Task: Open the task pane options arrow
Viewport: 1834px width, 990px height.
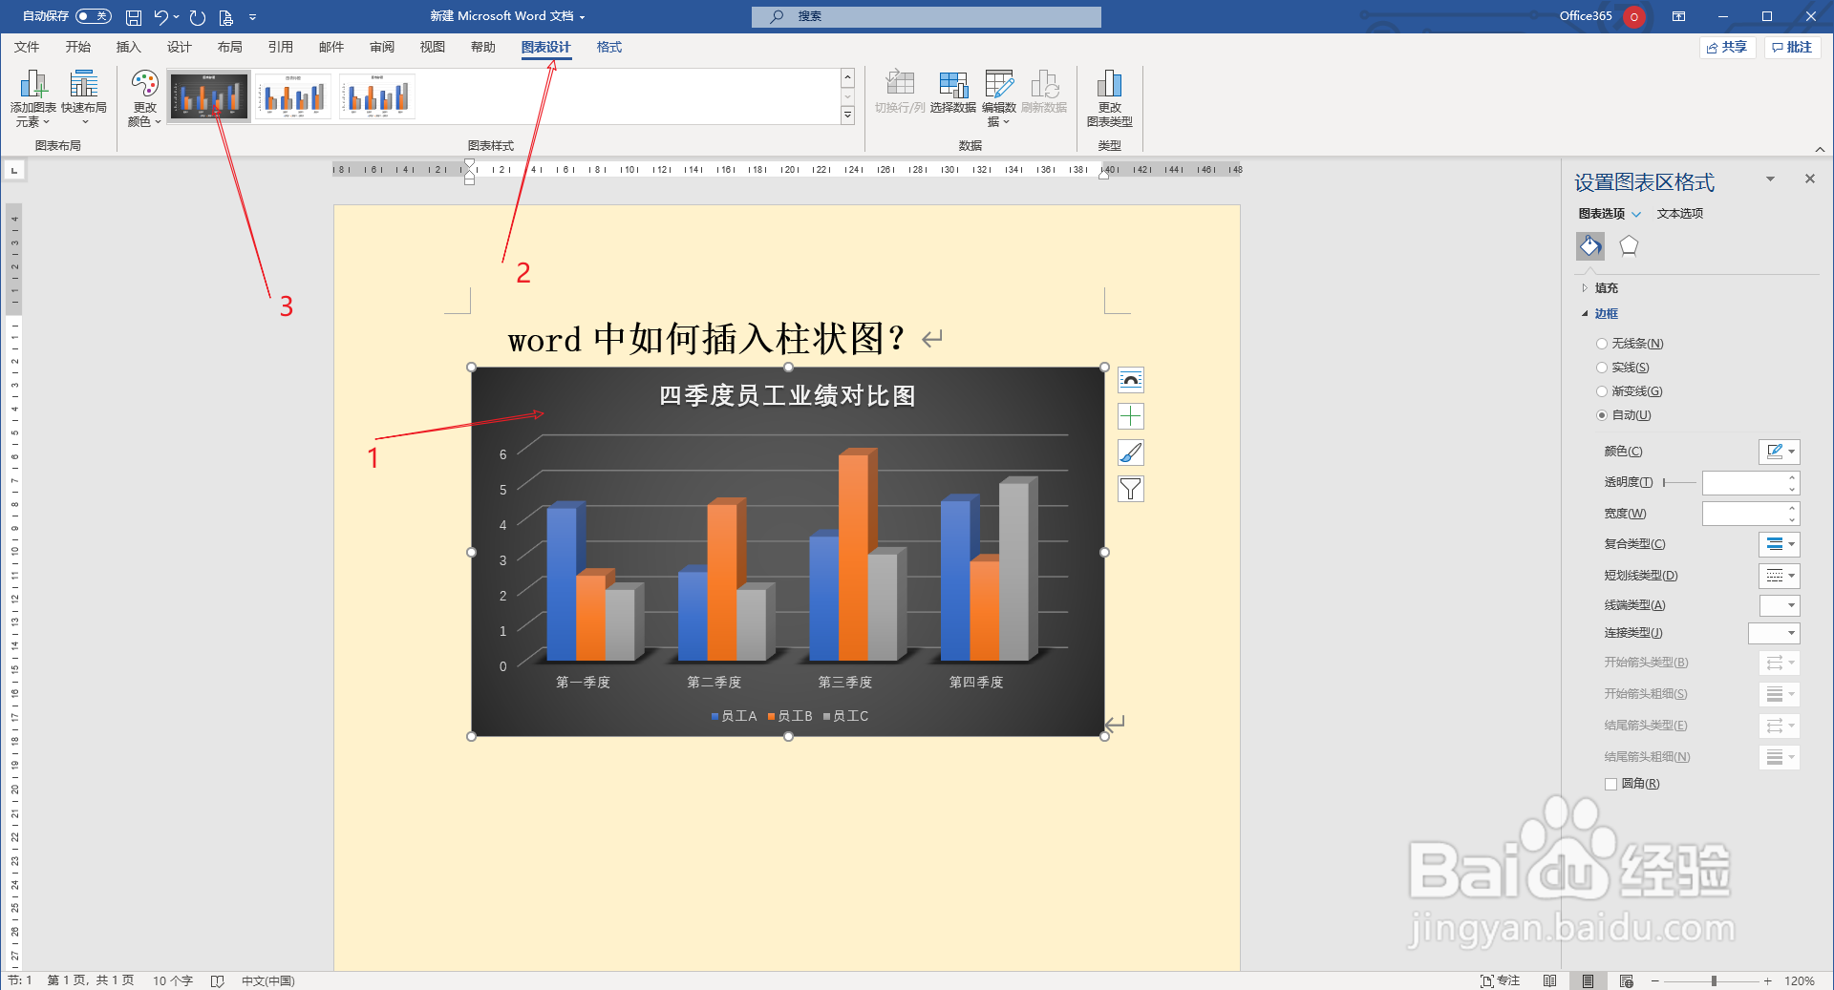Action: [1770, 179]
